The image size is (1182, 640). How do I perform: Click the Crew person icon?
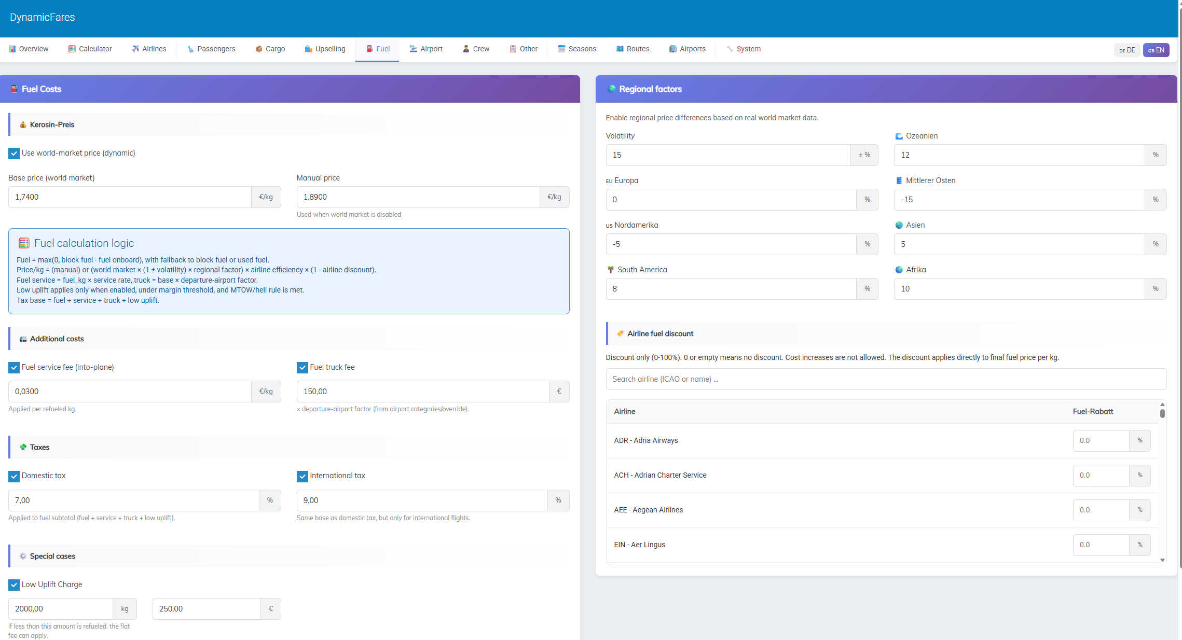click(x=466, y=49)
